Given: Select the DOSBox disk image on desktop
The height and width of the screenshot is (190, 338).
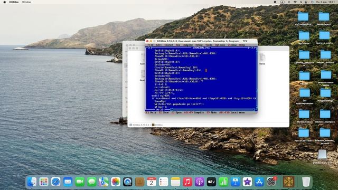Looking at the screenshot, I should click(x=322, y=155).
